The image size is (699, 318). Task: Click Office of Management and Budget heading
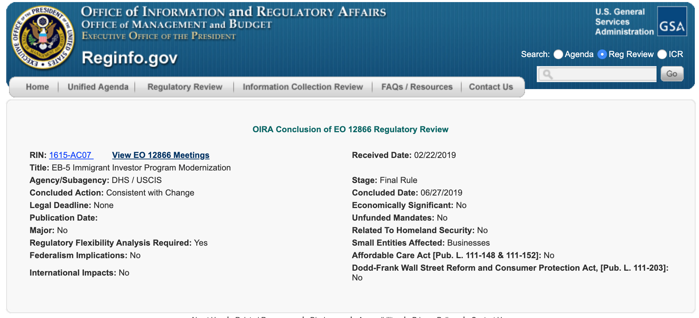tap(176, 25)
